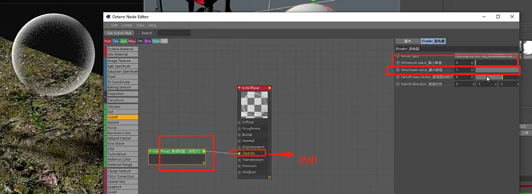Open the Create menu

(127, 25)
